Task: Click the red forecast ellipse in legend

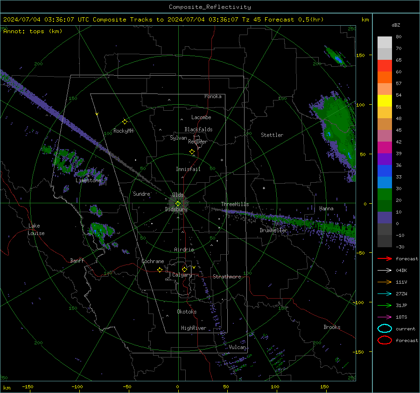Action: tap(385, 340)
